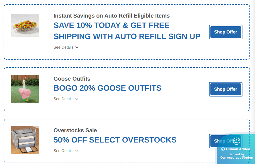
Task: Shop the Auto Refill savings offer
Action: point(225,32)
